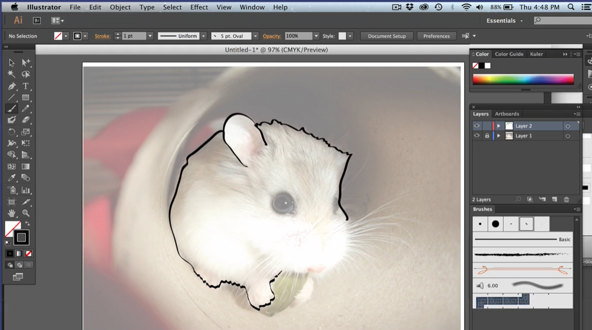This screenshot has width=592, height=330.
Task: Open the graphic Style dropdown
Action: point(350,36)
